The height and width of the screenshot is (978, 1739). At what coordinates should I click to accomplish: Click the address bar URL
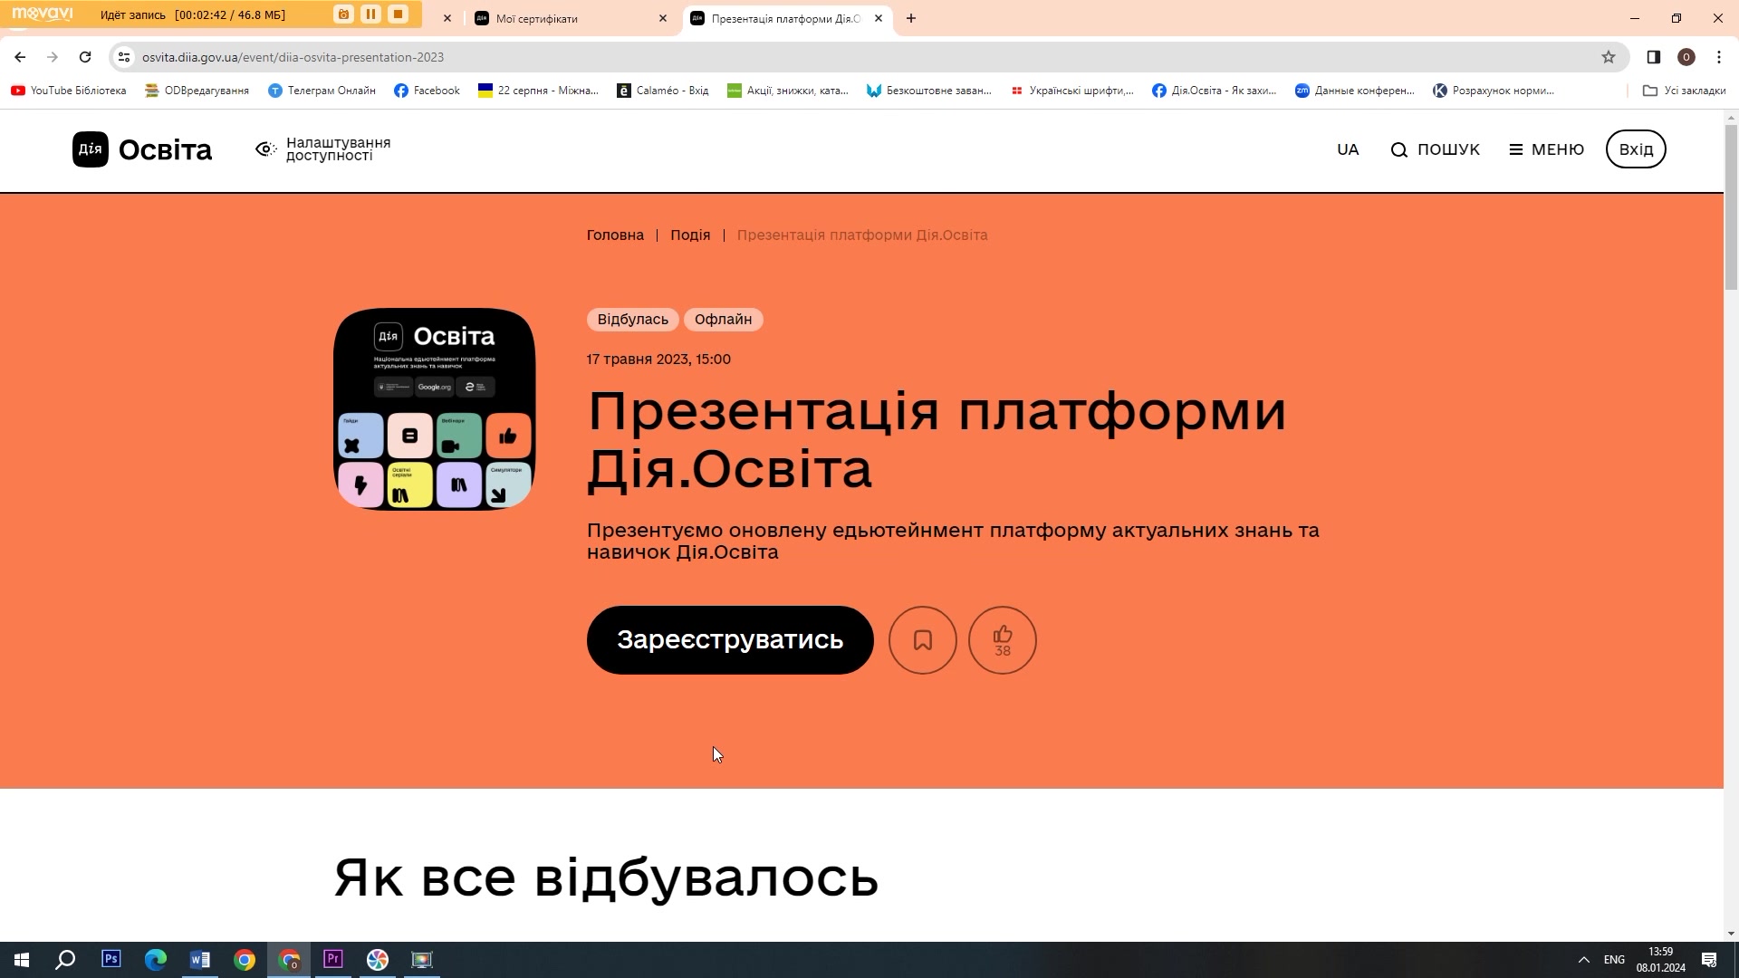[293, 57]
